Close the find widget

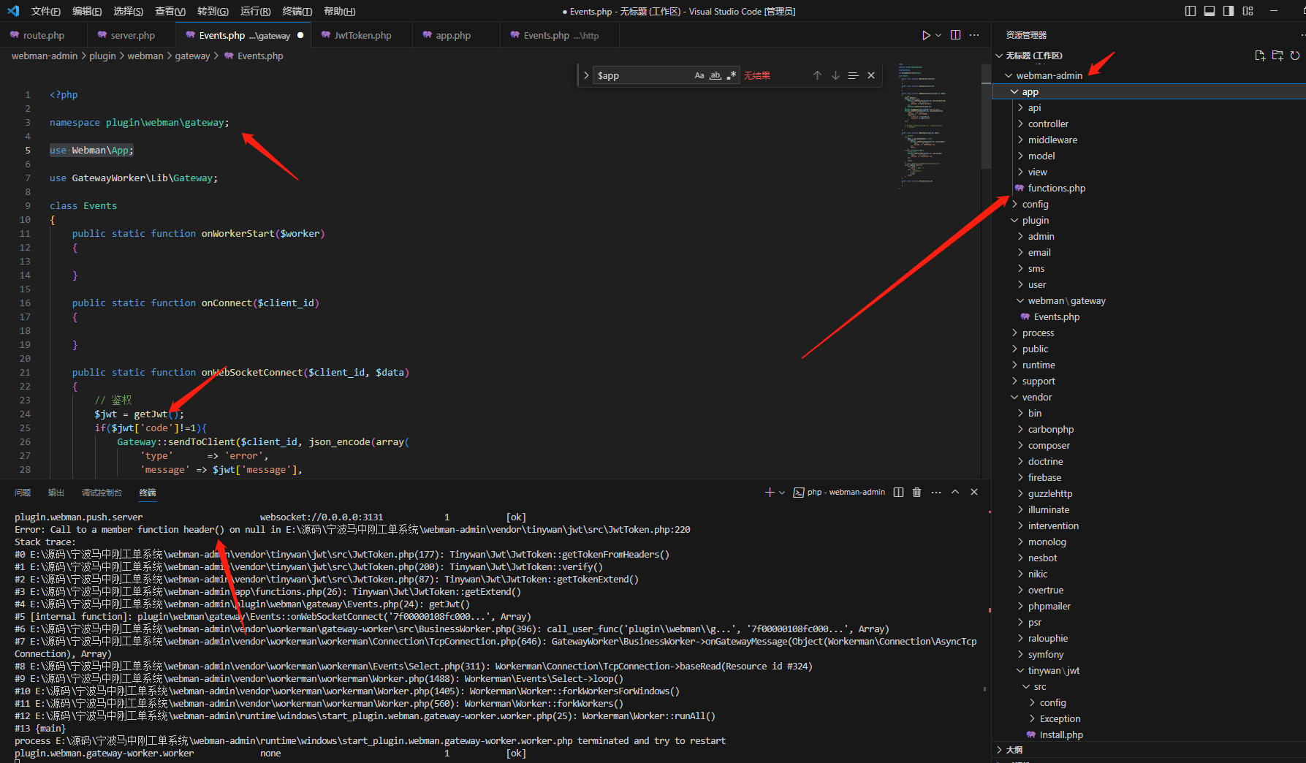pyautogui.click(x=871, y=75)
